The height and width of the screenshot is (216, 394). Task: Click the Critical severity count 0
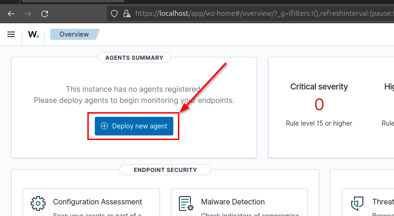319,104
